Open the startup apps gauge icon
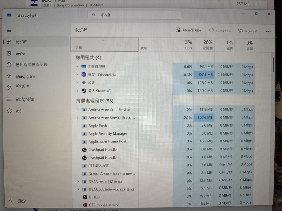 click(x=9, y=76)
